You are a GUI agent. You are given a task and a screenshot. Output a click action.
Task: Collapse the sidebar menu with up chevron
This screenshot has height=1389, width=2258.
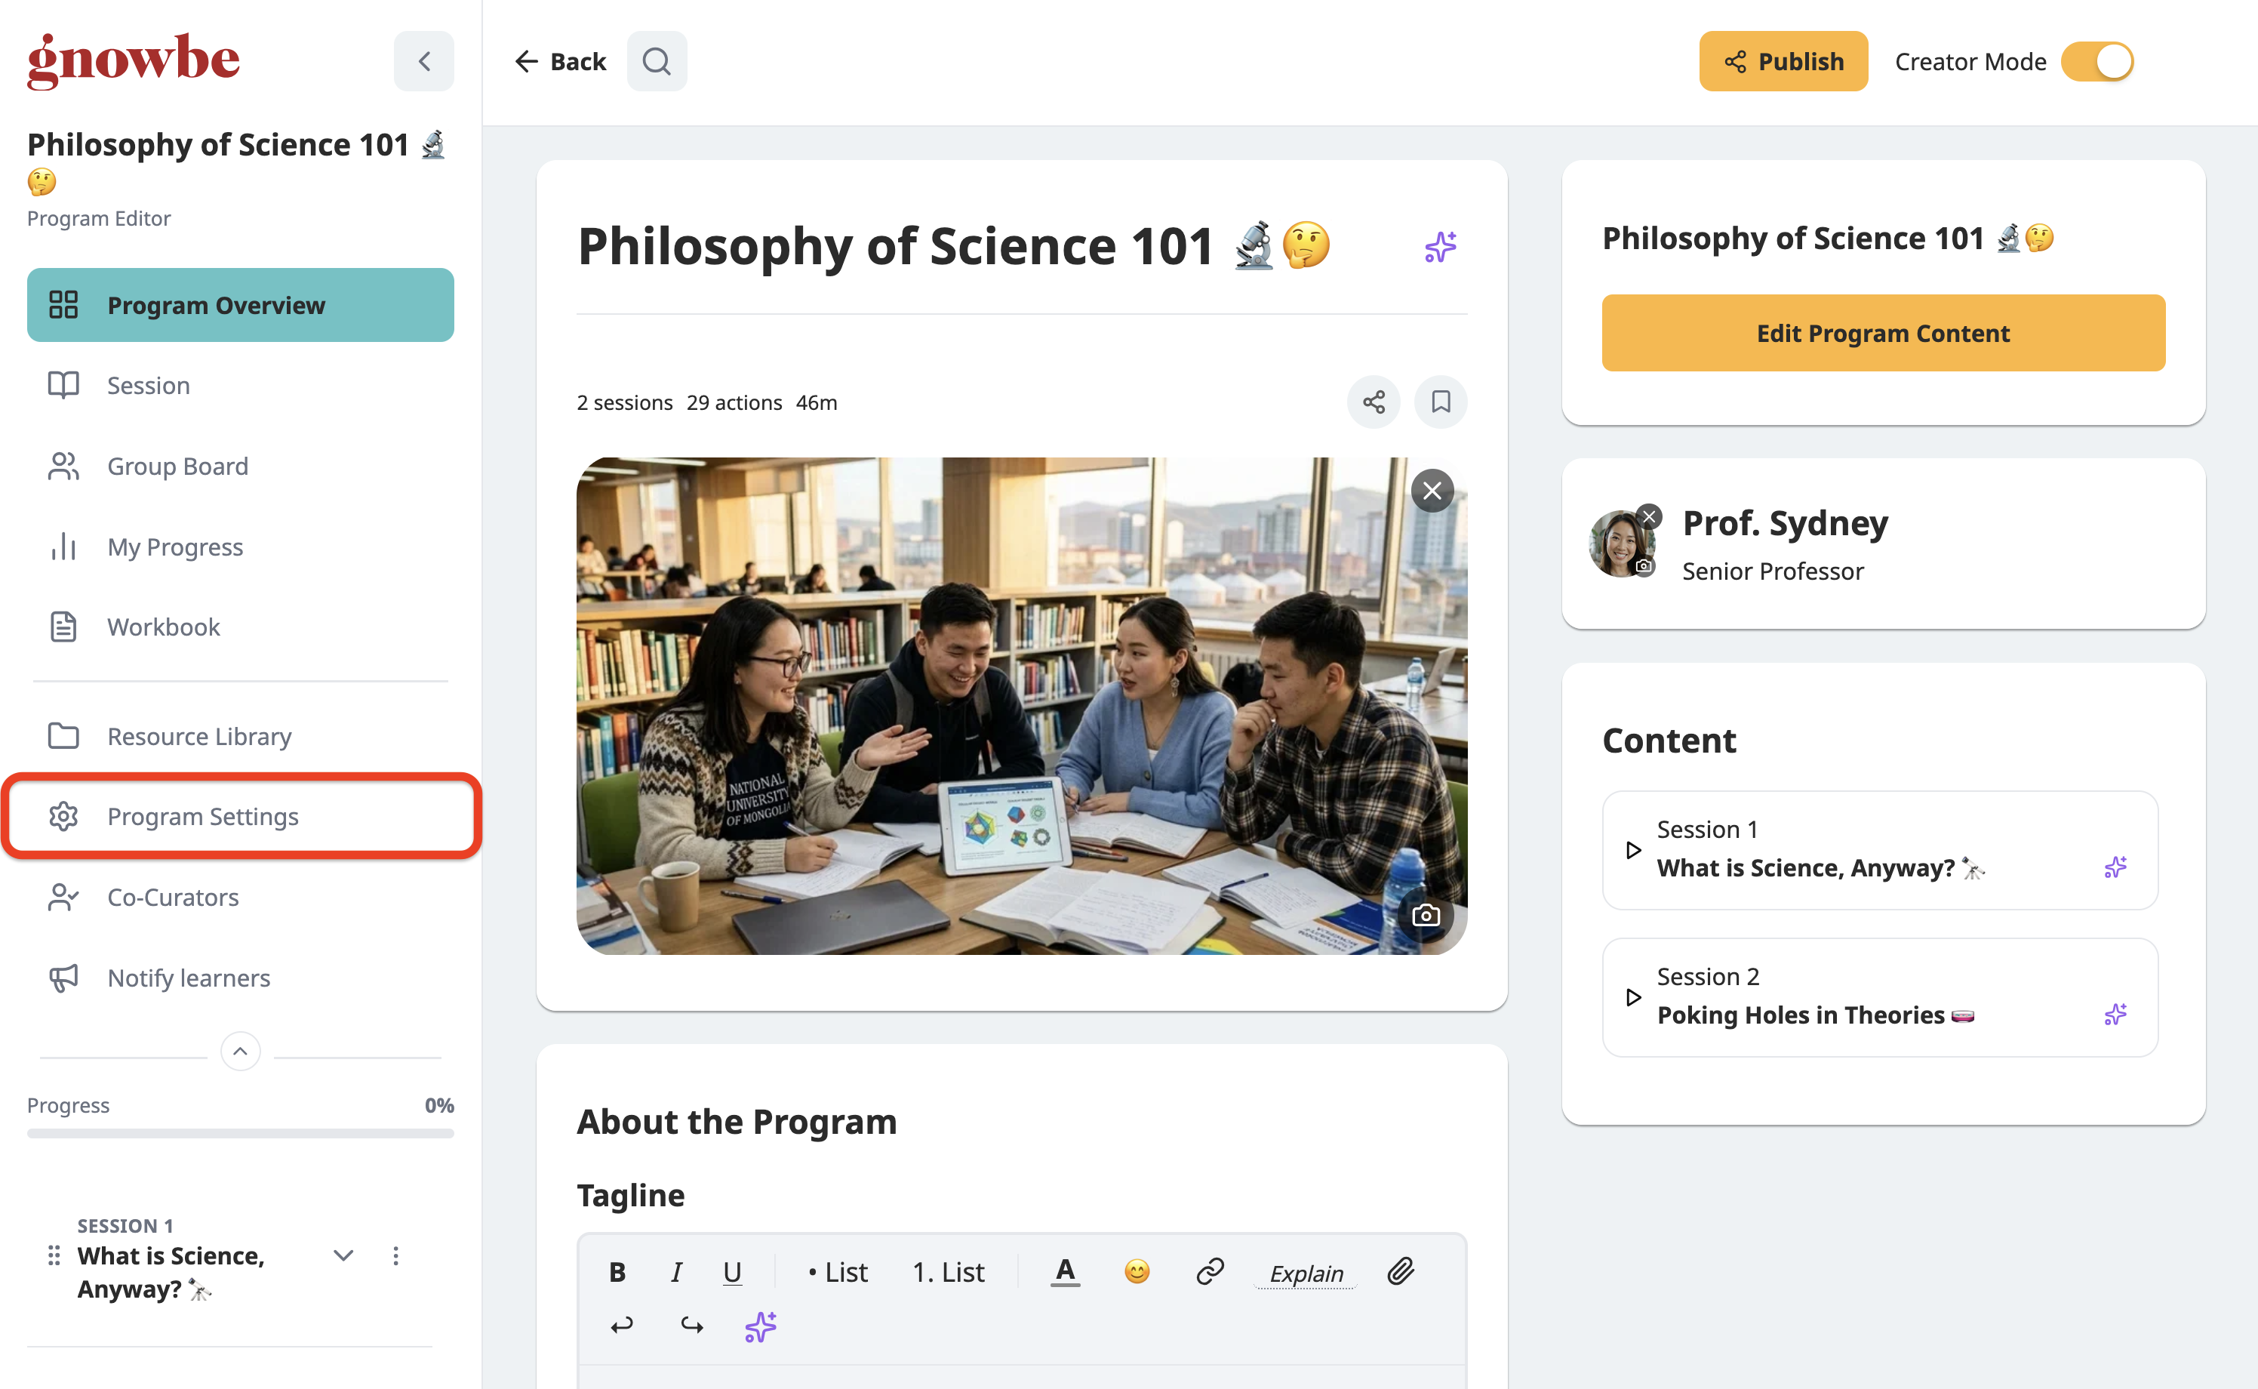(241, 1051)
